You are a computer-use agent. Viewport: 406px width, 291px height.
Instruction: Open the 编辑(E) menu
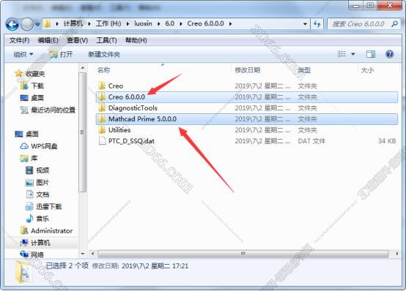click(x=48, y=40)
